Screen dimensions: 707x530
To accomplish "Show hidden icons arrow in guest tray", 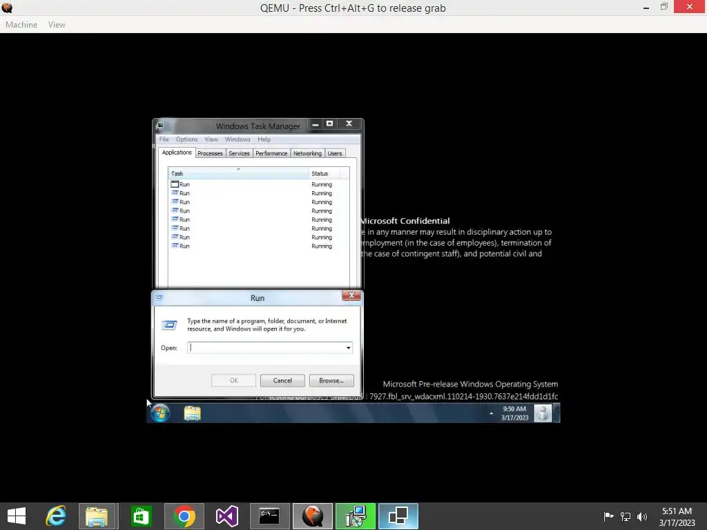I will point(491,413).
